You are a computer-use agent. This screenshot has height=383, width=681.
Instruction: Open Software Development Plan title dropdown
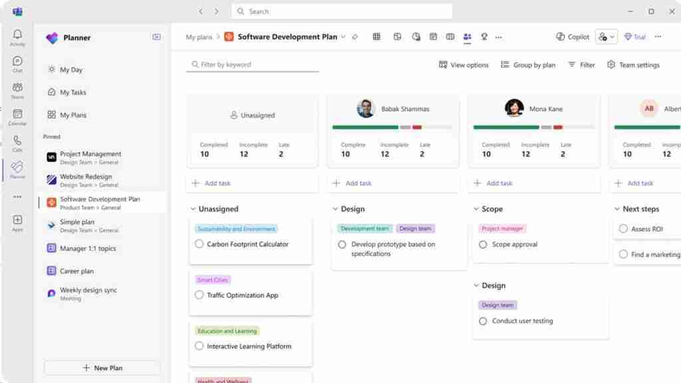[343, 37]
